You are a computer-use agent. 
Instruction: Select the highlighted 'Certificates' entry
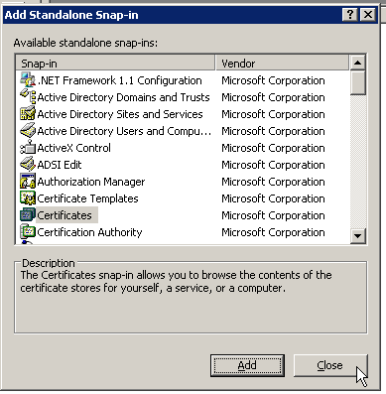coord(66,215)
